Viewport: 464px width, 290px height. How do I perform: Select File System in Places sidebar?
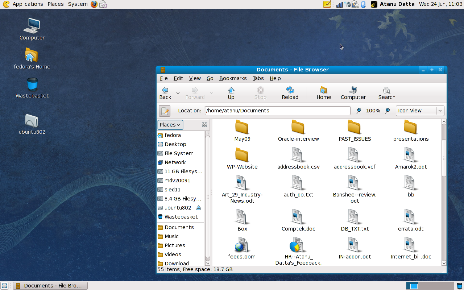(x=179, y=153)
